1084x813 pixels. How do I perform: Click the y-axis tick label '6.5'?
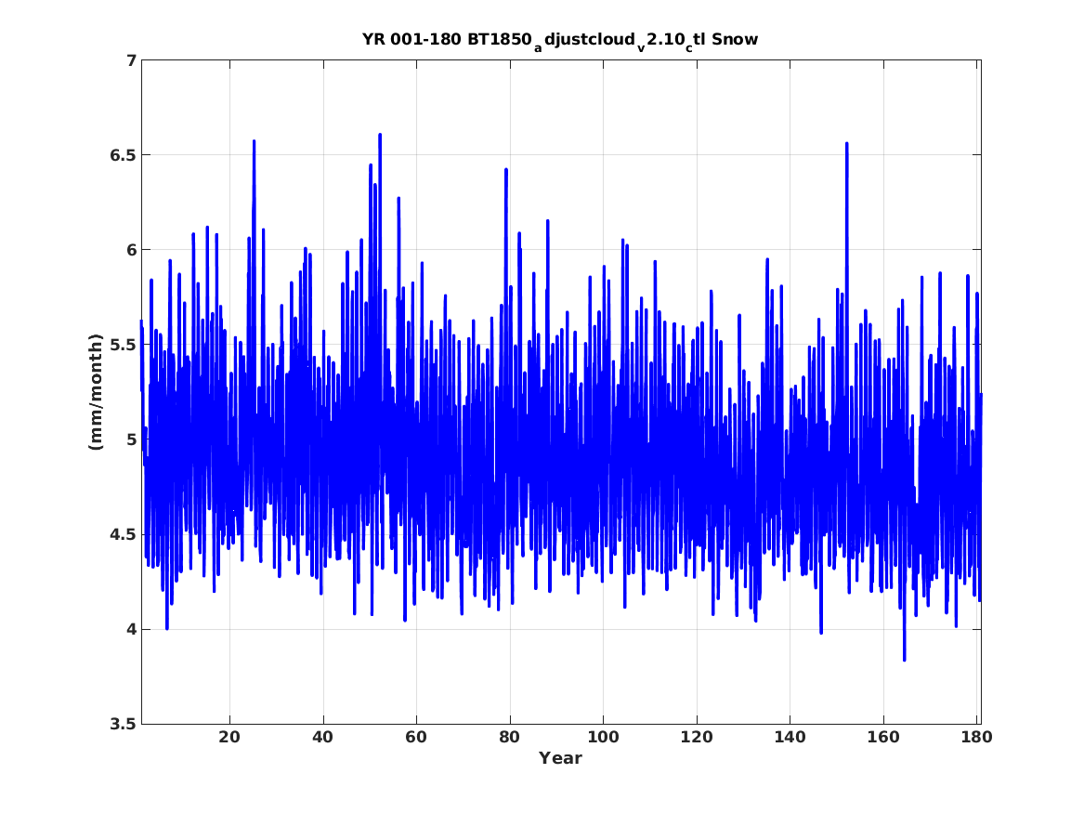click(122, 155)
